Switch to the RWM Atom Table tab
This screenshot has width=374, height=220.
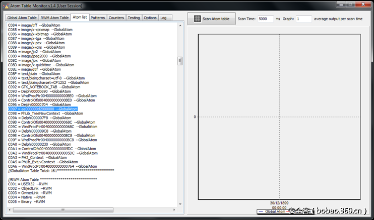(x=54, y=18)
